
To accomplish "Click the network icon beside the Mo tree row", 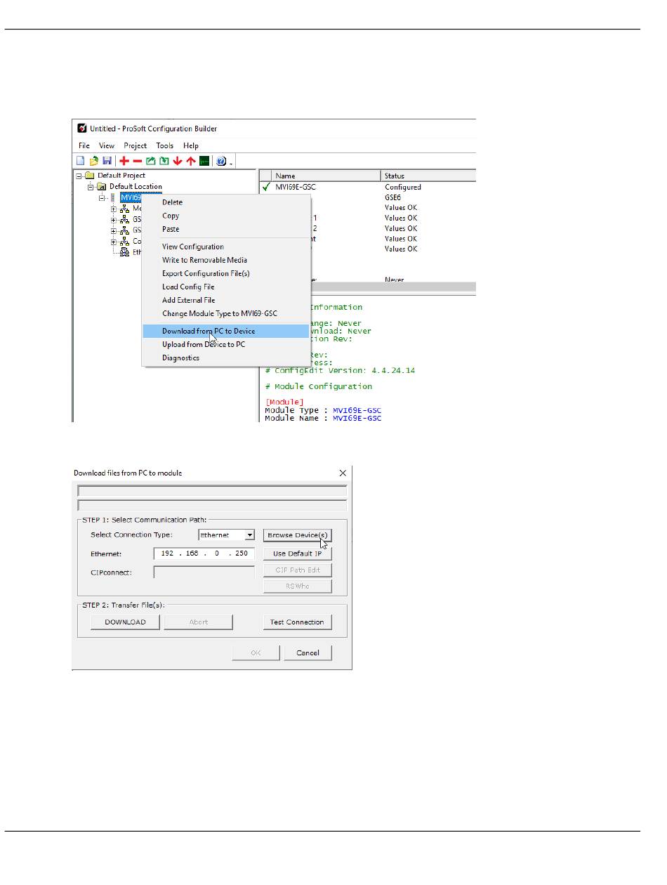I will coord(126,209).
